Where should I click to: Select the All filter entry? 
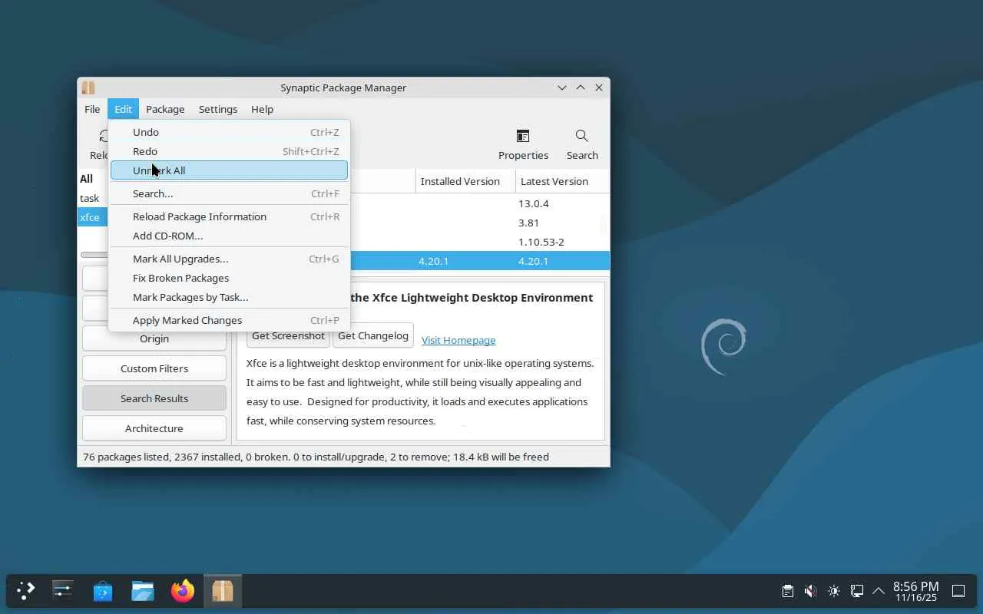pyautogui.click(x=93, y=179)
